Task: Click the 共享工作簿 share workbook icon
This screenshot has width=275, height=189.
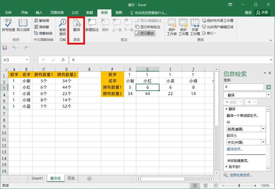Action: pos(195,26)
